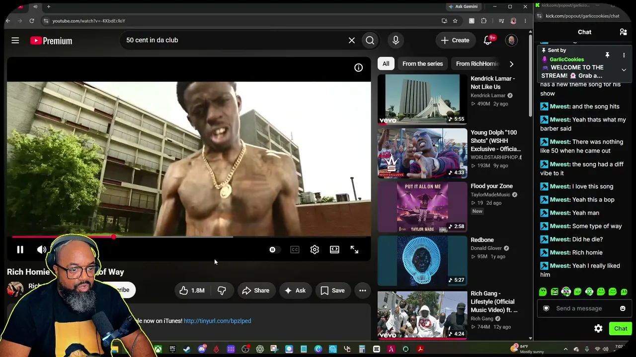636x357 pixels.
Task: Go back in browser history
Action: (8, 21)
